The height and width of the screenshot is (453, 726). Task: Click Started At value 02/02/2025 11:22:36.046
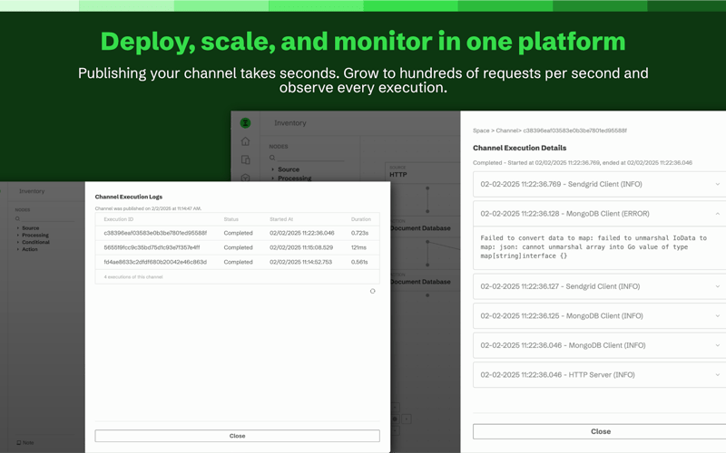click(302, 233)
